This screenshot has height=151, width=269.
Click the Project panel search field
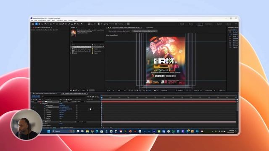click(x=87, y=42)
